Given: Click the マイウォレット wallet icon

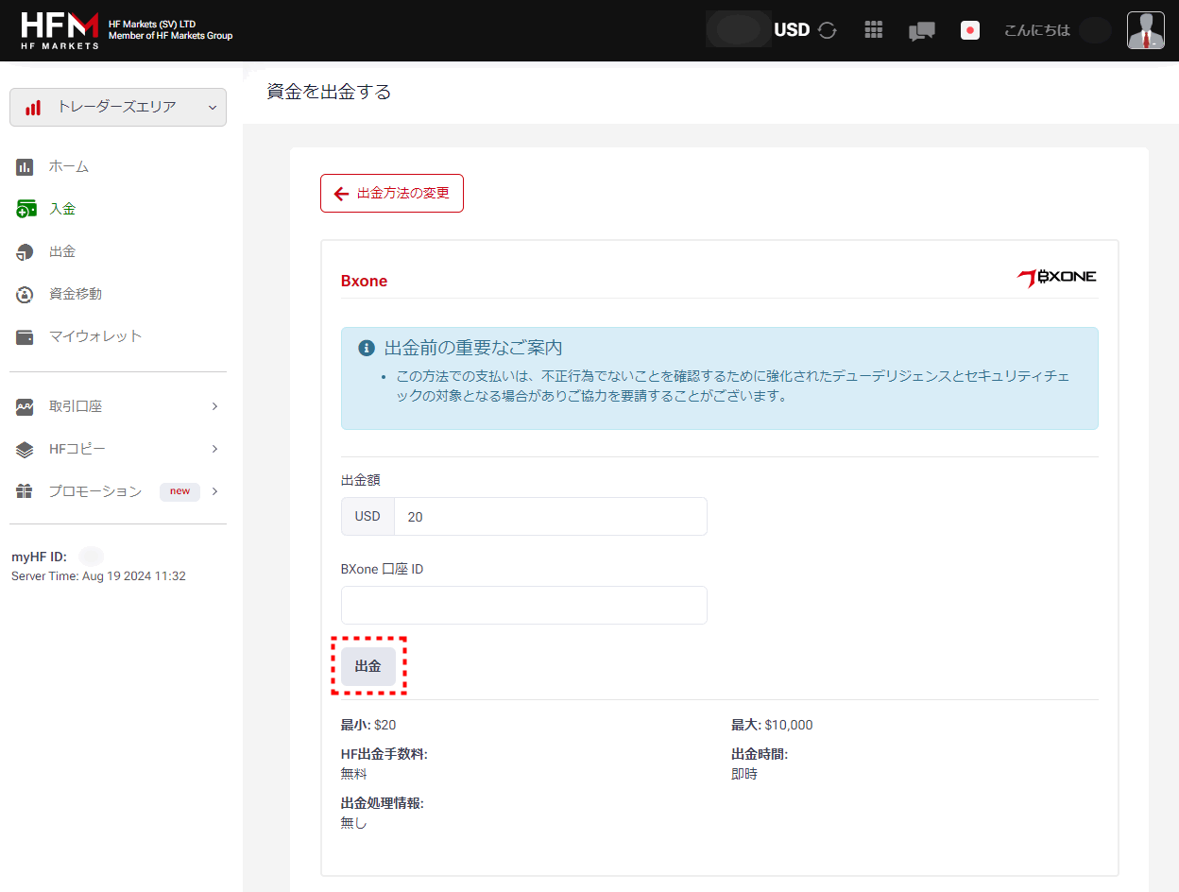Looking at the screenshot, I should tap(26, 336).
